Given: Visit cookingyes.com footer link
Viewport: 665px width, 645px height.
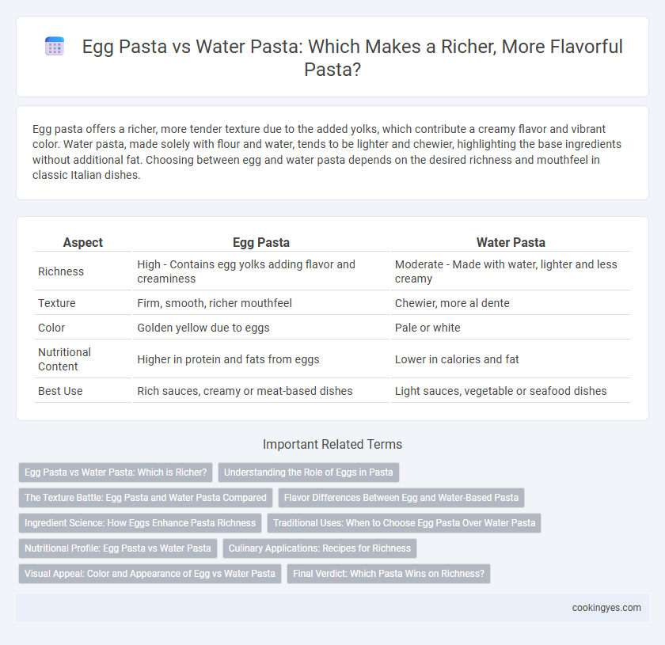Looking at the screenshot, I should coord(606,608).
